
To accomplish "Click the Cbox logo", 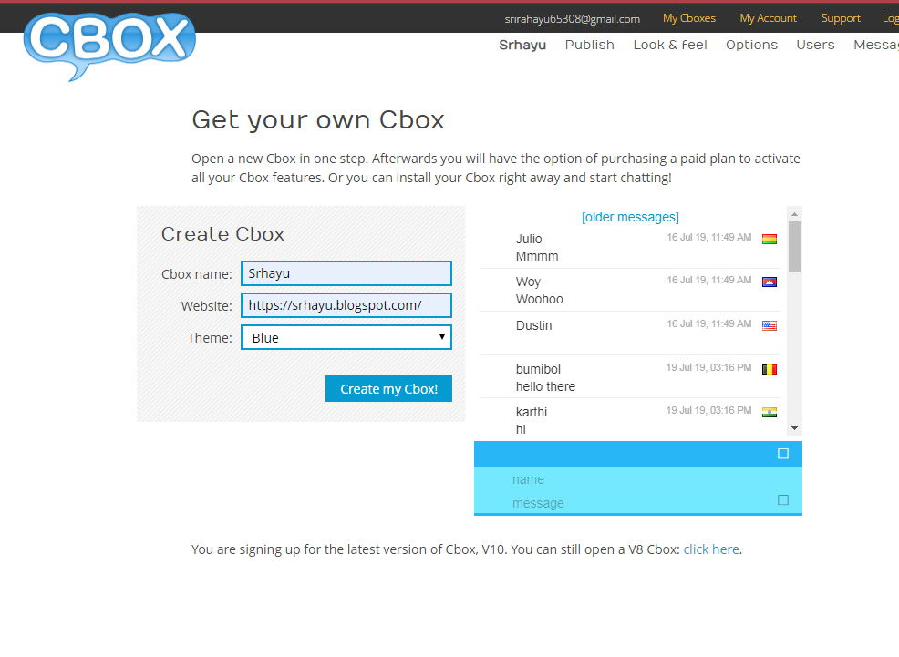I will [x=109, y=46].
